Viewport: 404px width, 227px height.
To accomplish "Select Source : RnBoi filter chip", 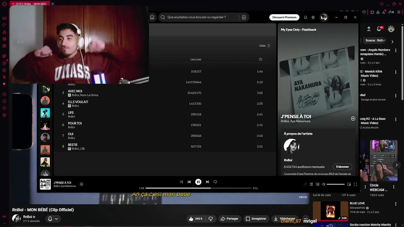I will [x=375, y=40].
